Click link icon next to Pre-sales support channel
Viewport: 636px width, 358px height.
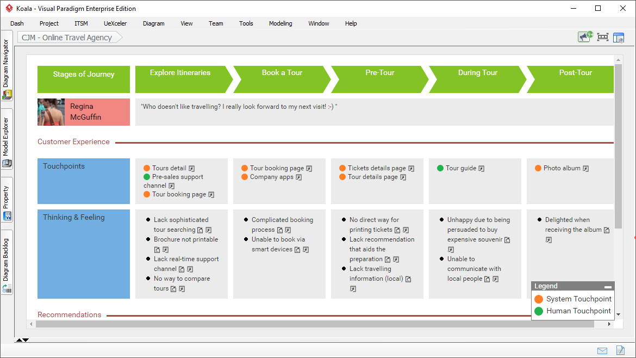pos(172,186)
